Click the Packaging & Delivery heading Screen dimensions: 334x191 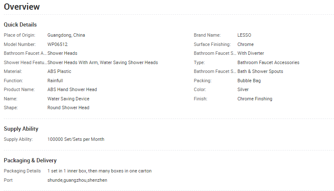click(30, 160)
